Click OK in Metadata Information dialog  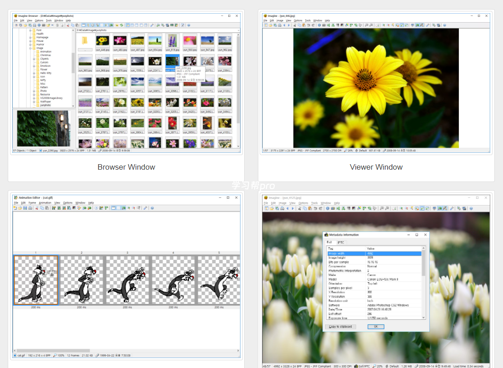coord(375,327)
